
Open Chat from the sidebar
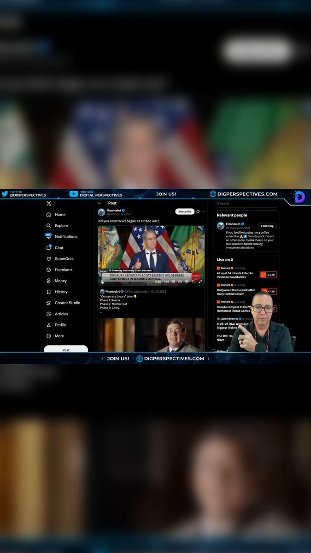pyautogui.click(x=59, y=248)
